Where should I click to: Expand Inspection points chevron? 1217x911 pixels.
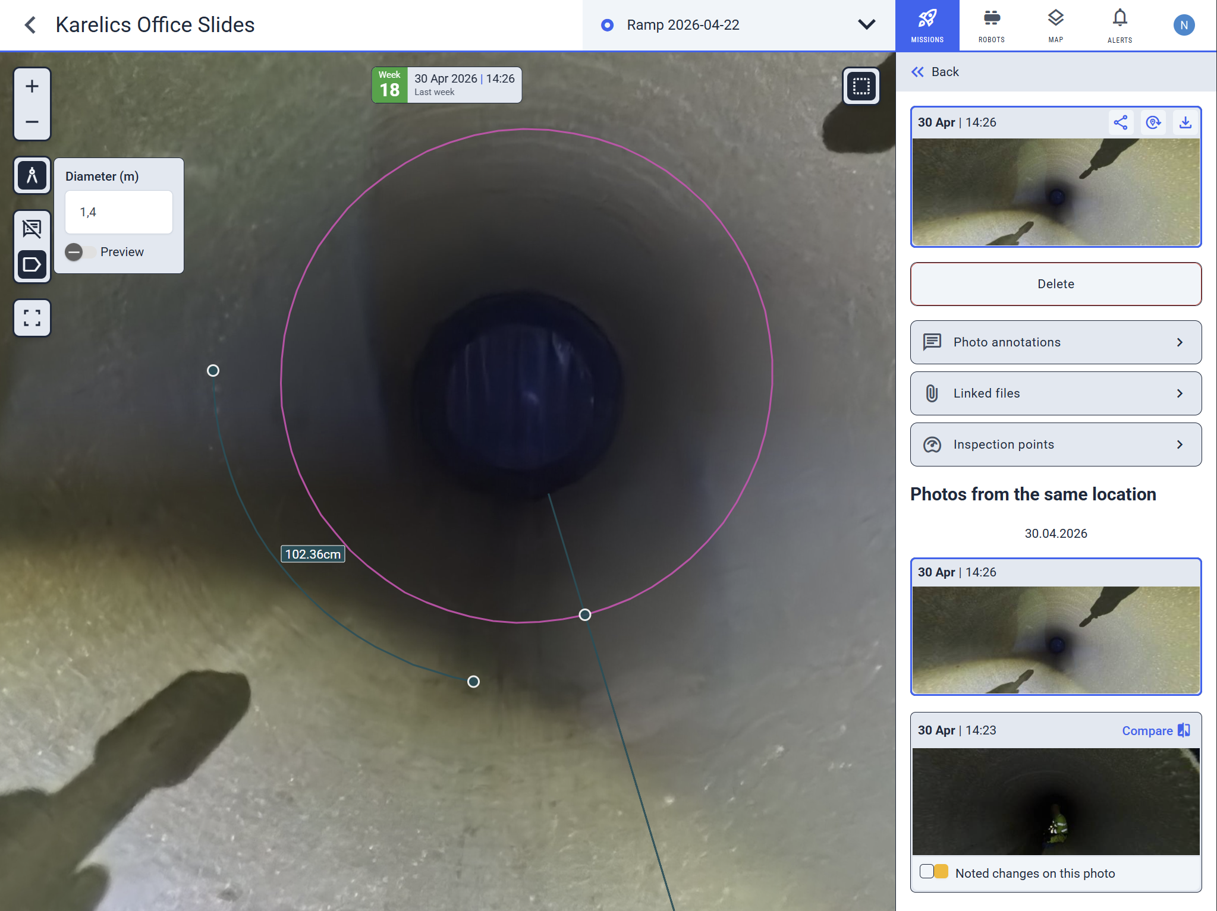[1180, 445]
